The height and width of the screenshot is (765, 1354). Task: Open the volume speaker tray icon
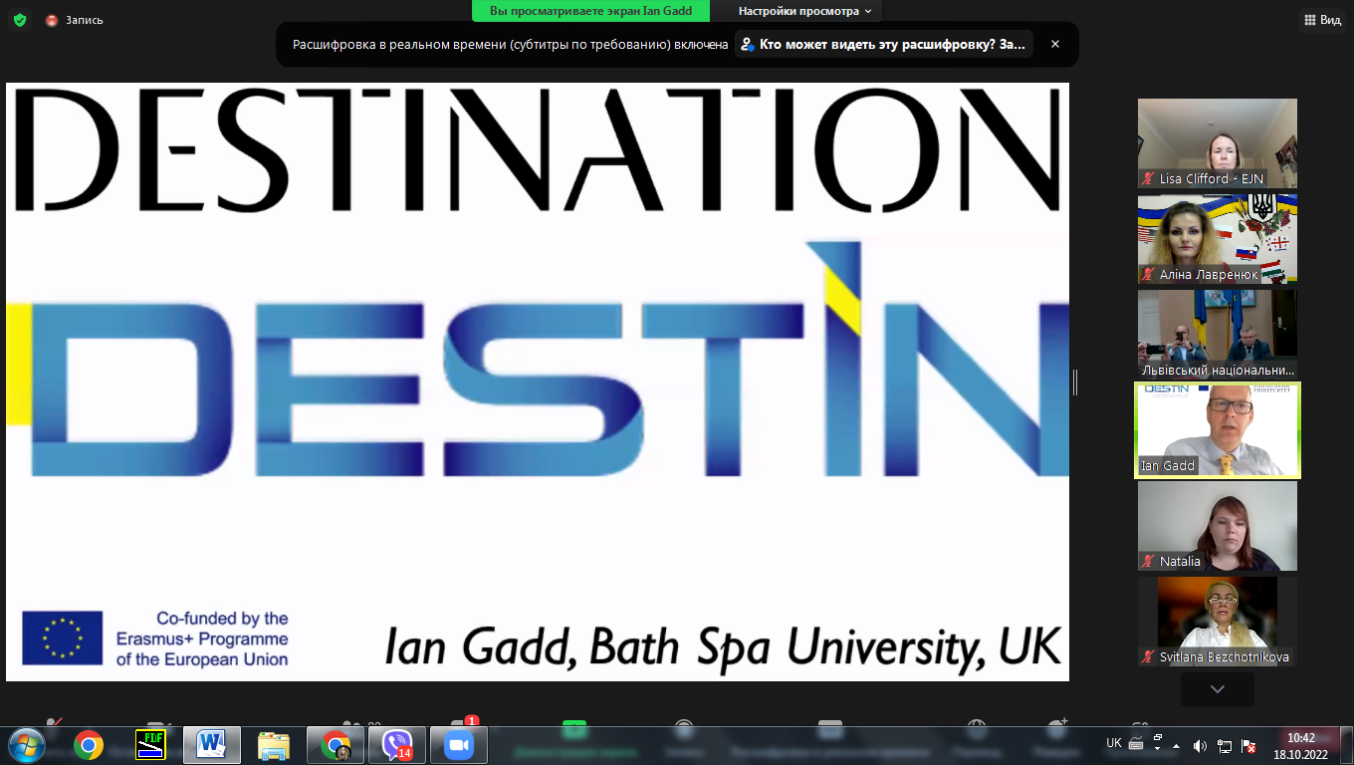coord(1200,745)
